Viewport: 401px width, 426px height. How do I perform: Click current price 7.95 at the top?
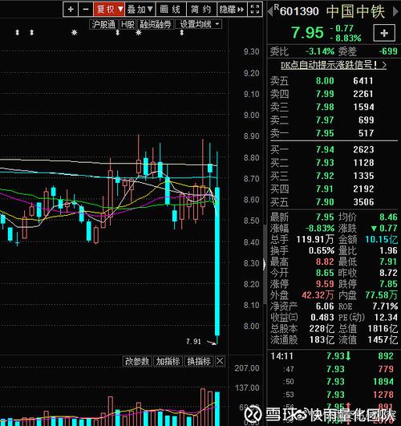(x=307, y=33)
